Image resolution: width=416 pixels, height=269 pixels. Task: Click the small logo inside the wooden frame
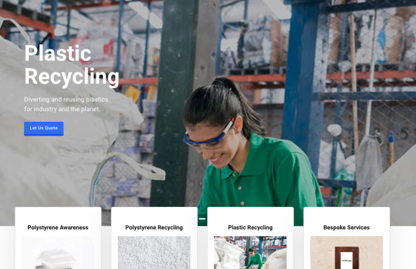(x=347, y=261)
